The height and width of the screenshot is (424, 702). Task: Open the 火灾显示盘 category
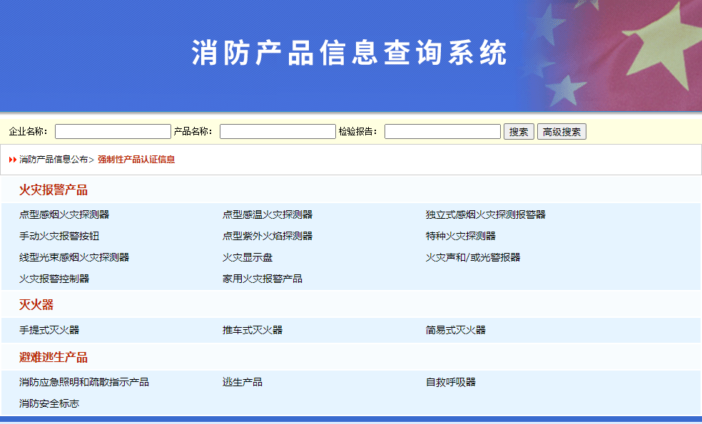click(x=248, y=257)
